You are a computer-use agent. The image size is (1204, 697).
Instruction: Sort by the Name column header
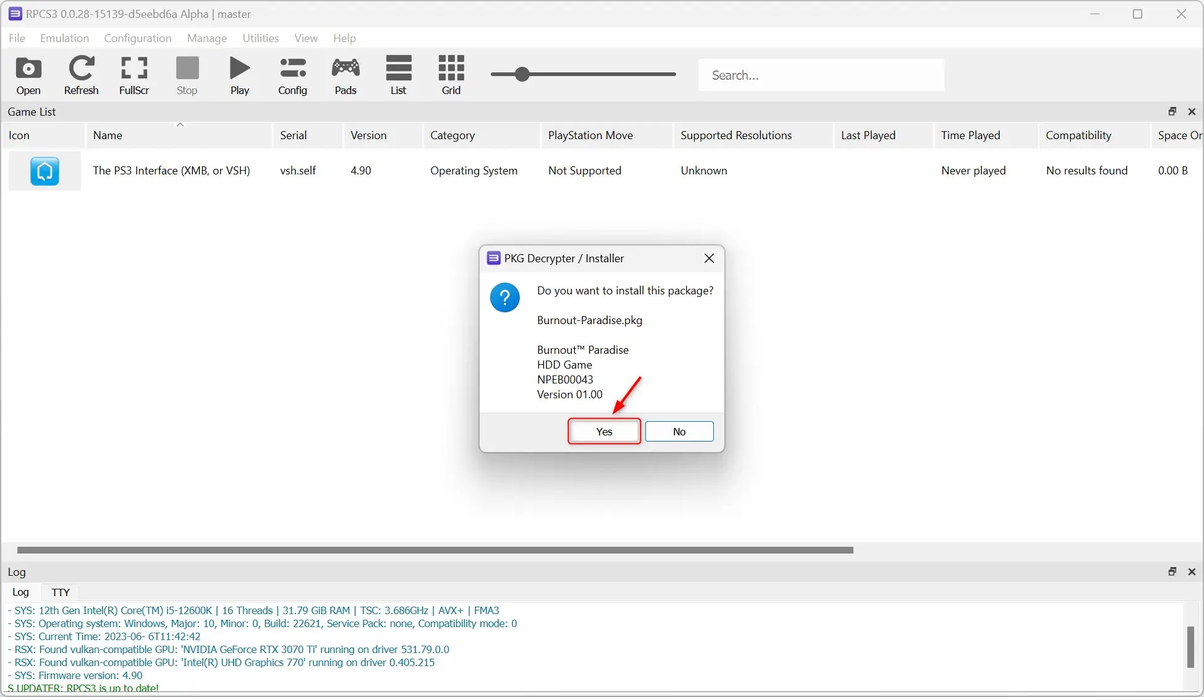click(179, 135)
